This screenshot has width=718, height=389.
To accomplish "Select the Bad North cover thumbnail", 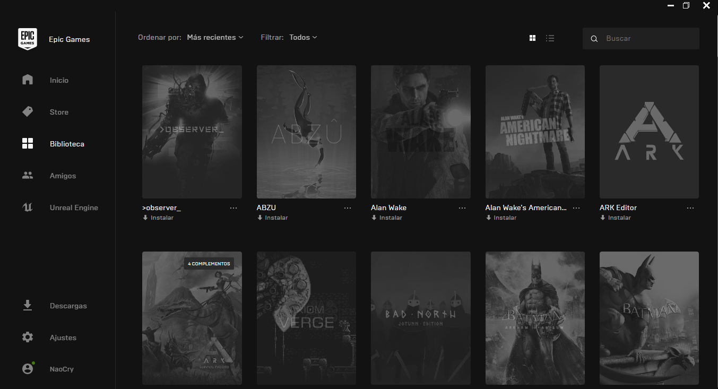I will point(421,318).
